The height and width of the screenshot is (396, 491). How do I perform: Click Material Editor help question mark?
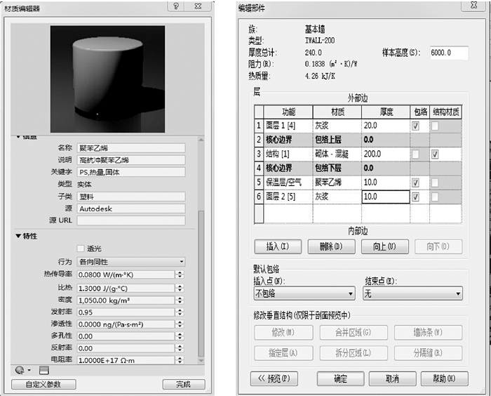point(176,6)
